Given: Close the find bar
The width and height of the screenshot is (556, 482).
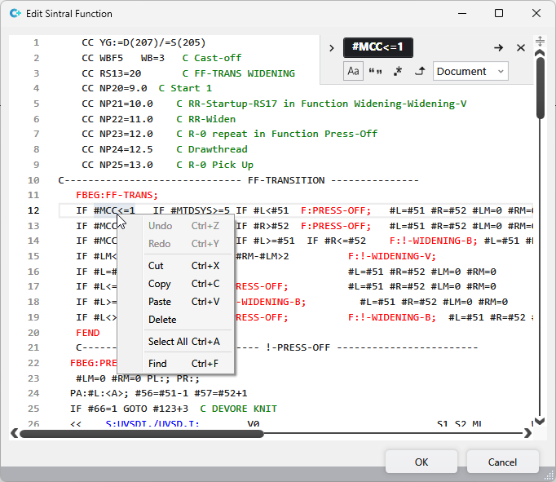Looking at the screenshot, I should coord(521,48).
